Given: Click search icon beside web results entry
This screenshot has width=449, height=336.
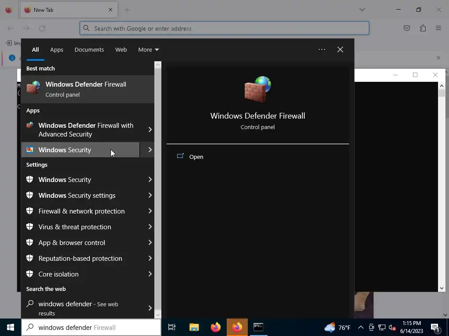Looking at the screenshot, I should (x=30, y=304).
